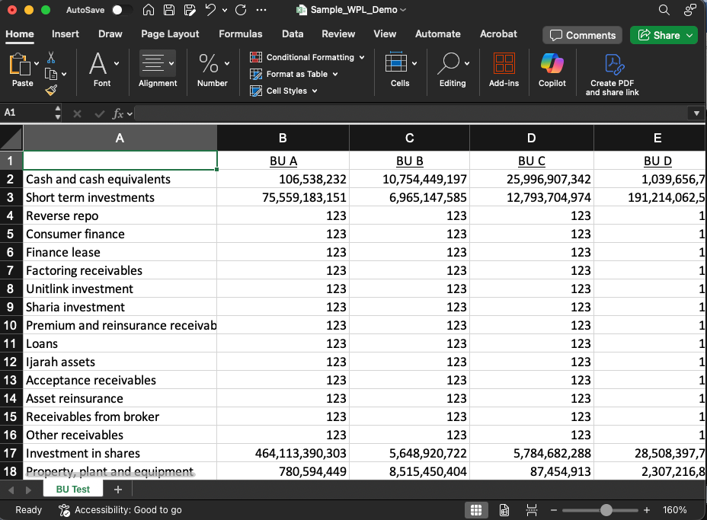Click the zoom slider handle
The height and width of the screenshot is (520, 707).
[x=606, y=510]
